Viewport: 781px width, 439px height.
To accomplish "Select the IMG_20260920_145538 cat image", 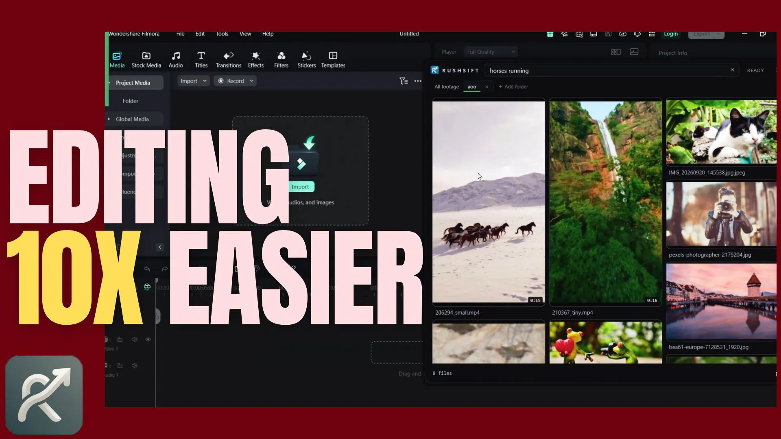I will pos(721,132).
